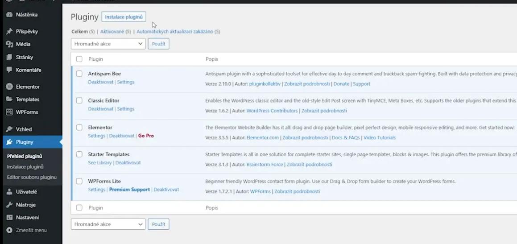
Task: Open the Nástěnka dashboard icon
Action: [x=9, y=15]
